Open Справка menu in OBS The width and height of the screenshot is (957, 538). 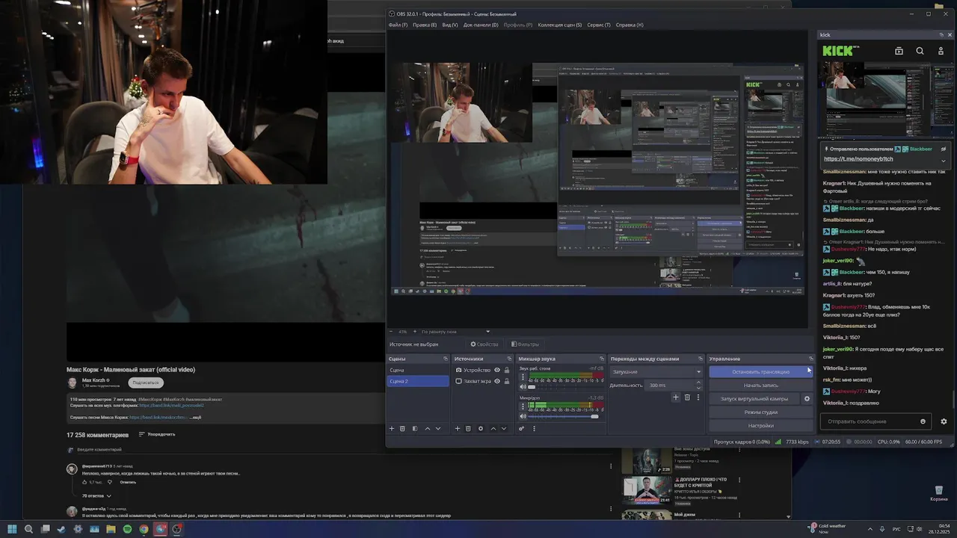[630, 25]
